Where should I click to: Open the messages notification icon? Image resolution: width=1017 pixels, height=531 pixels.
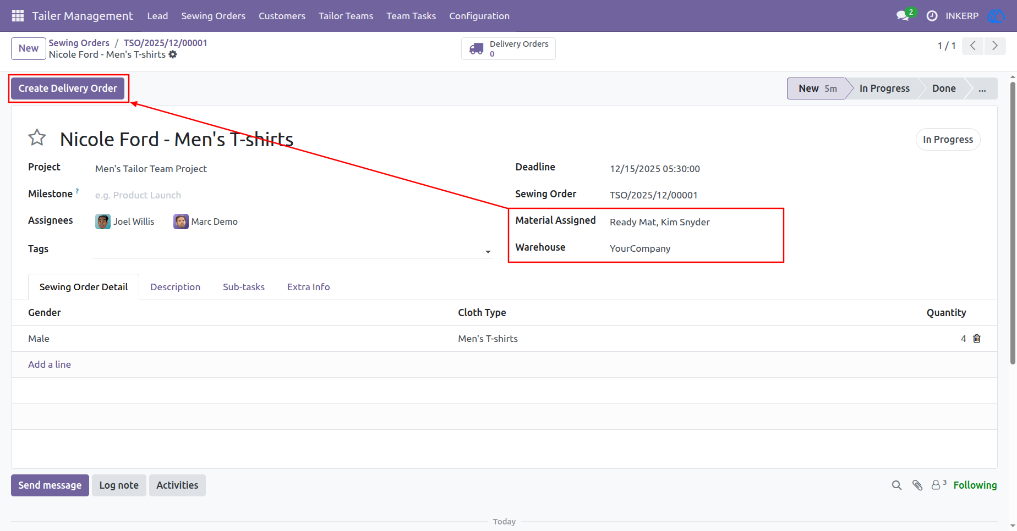click(x=903, y=16)
